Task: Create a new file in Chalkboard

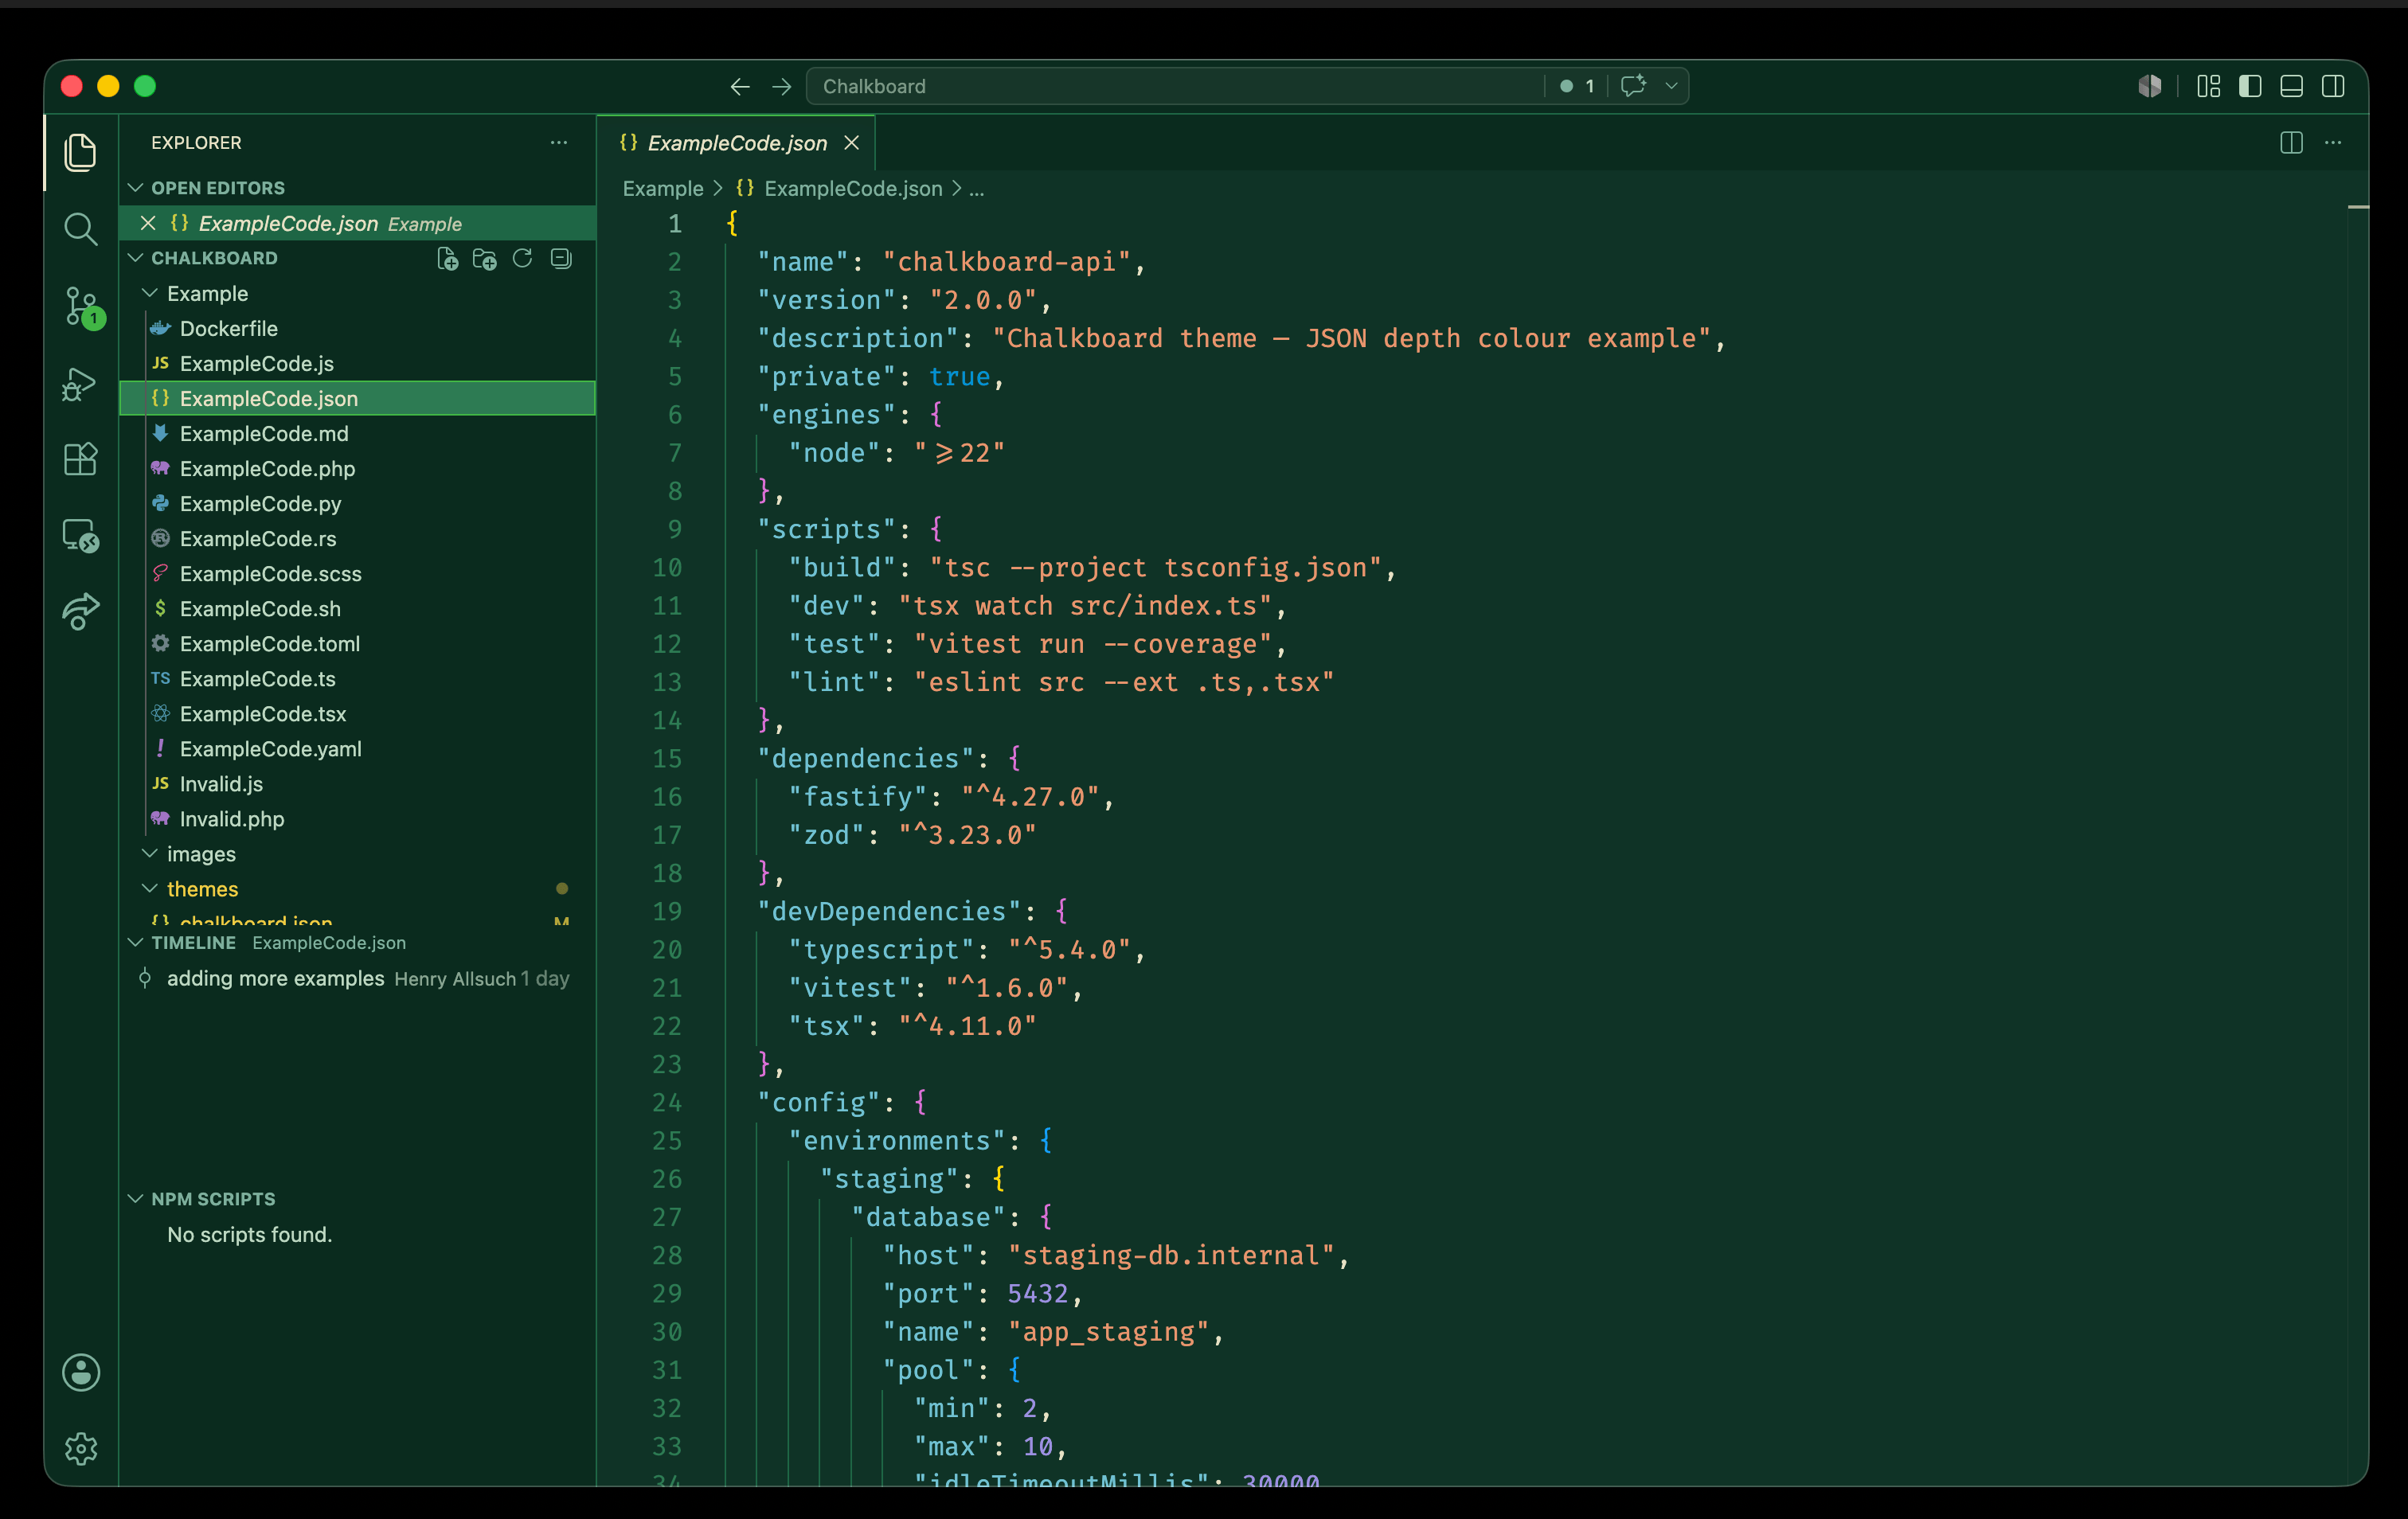Action: pyautogui.click(x=448, y=259)
